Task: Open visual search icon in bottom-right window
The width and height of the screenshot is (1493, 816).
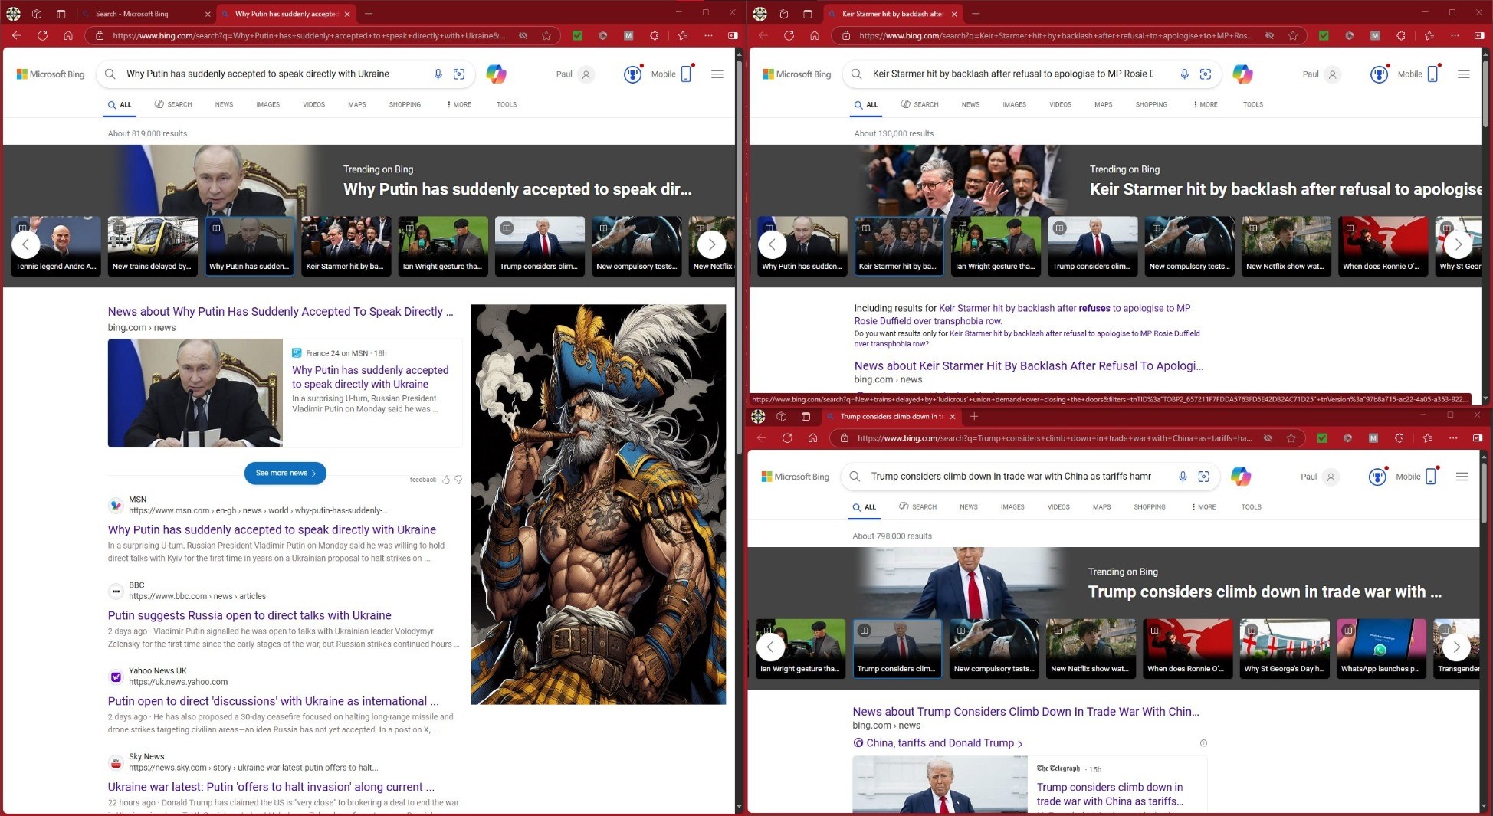Action: click(1204, 477)
